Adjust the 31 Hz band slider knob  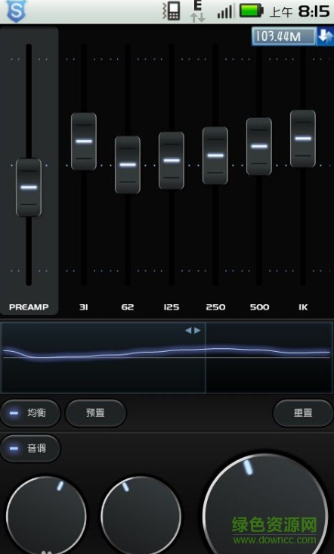coord(84,142)
